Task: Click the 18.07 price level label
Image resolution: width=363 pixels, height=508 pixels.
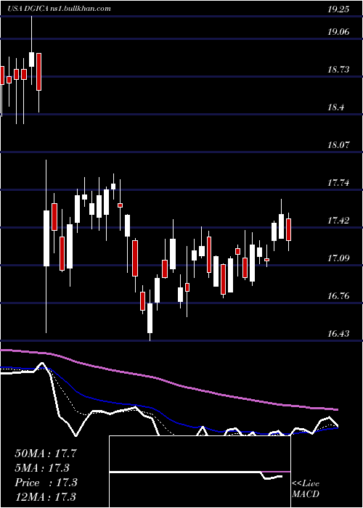Action: pyautogui.click(x=338, y=145)
